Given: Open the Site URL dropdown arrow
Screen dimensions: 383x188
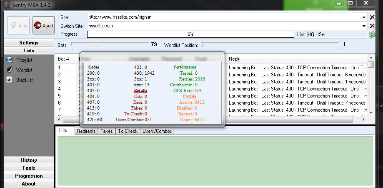Looking at the screenshot, I should [x=364, y=17].
